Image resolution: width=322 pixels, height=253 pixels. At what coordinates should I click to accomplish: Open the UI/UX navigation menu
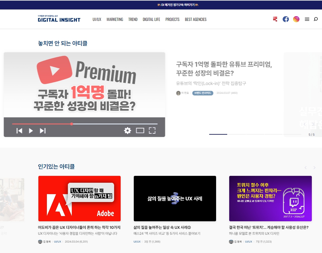[97, 19]
